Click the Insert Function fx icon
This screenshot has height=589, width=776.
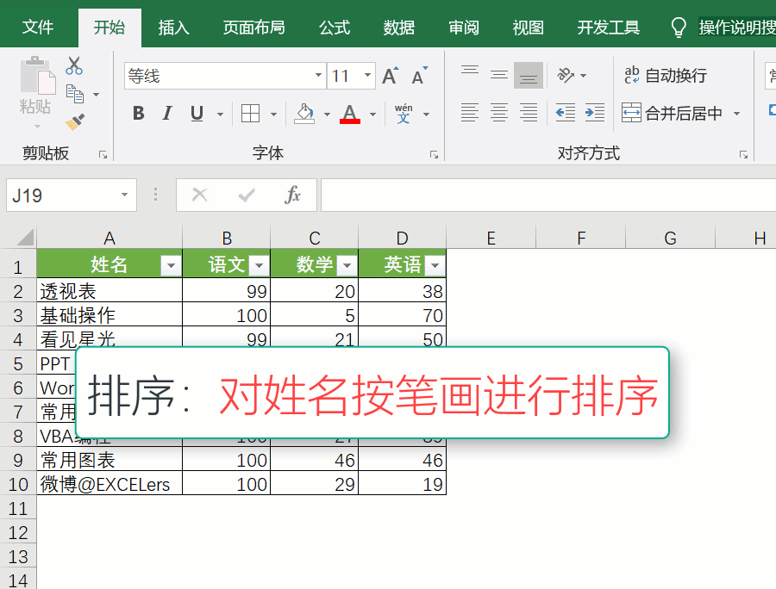tap(293, 195)
